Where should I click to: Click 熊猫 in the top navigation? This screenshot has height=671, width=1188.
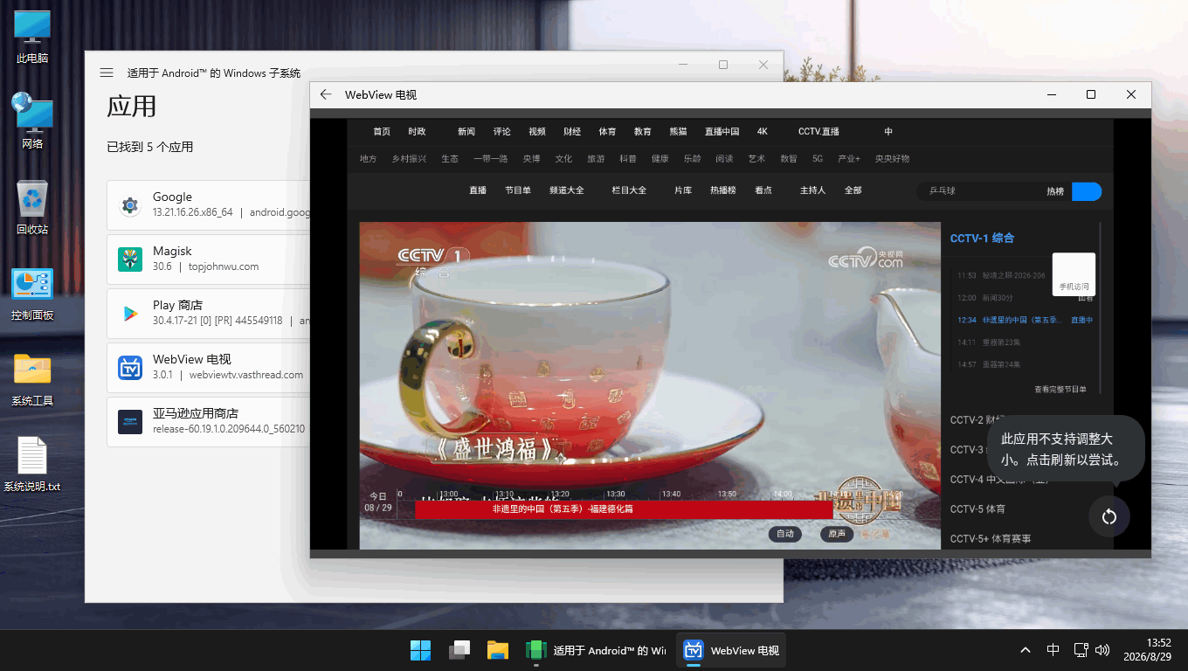[678, 132]
